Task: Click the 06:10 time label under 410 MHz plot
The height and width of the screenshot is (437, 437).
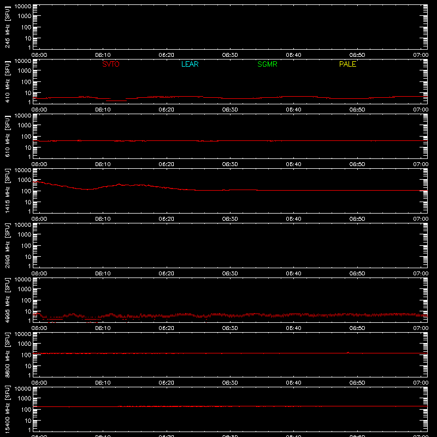Action: click(x=103, y=110)
